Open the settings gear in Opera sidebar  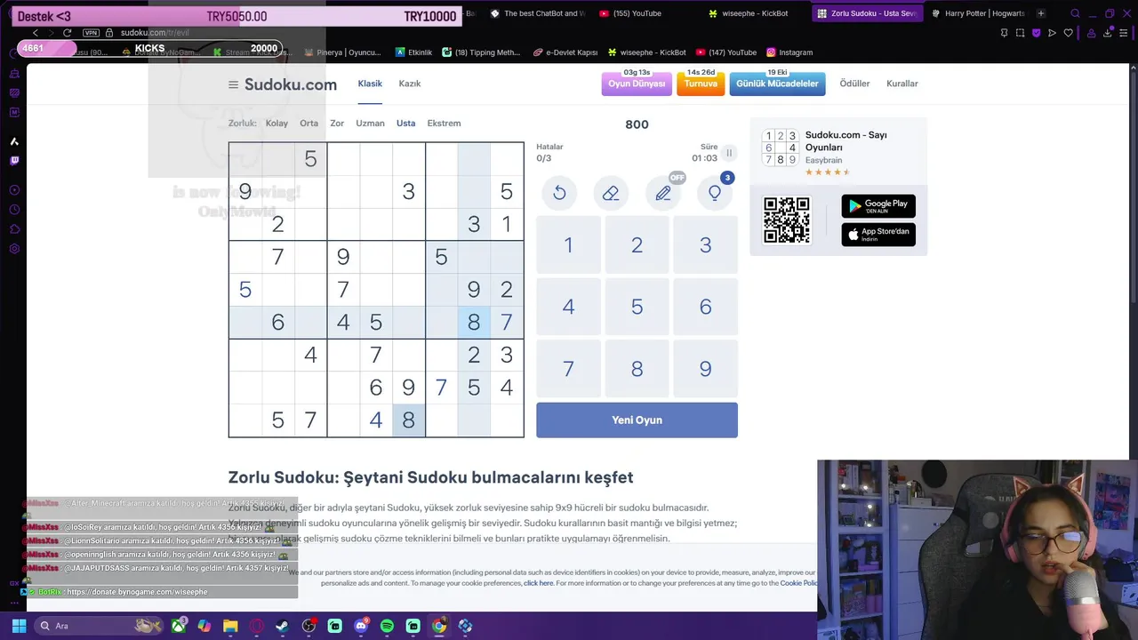pos(14,249)
